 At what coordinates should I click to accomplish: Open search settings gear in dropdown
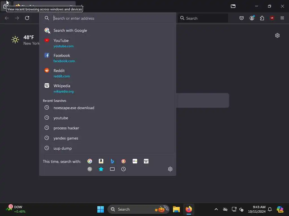(x=170, y=169)
